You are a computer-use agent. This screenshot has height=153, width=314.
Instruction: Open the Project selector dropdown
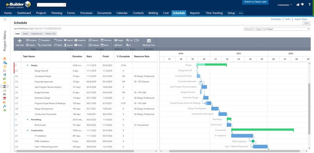click(277, 29)
